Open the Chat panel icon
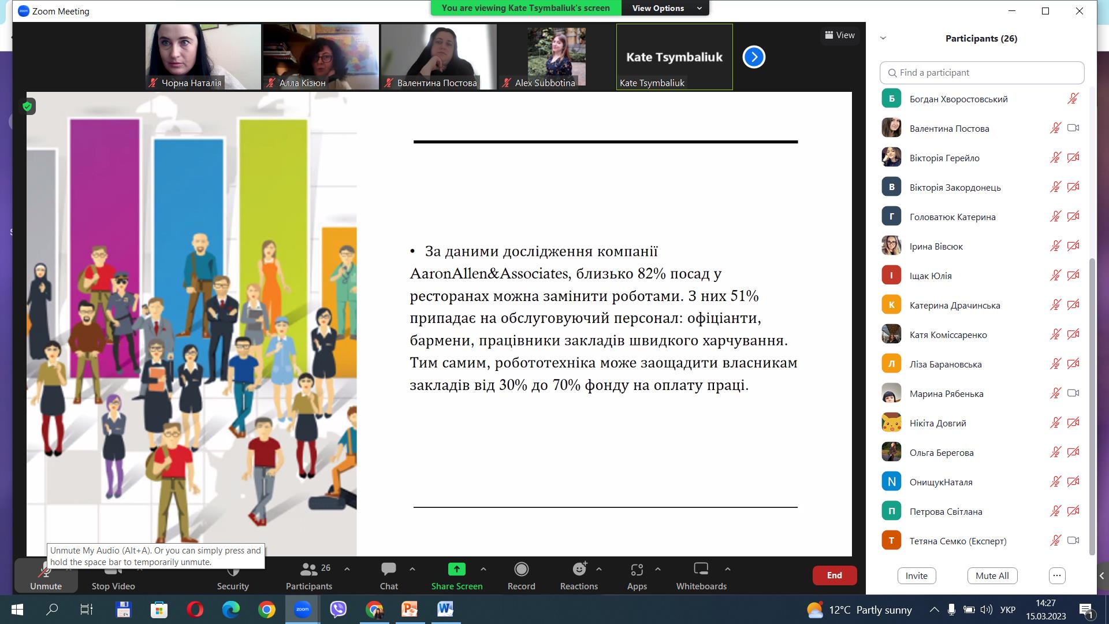 coord(389,570)
